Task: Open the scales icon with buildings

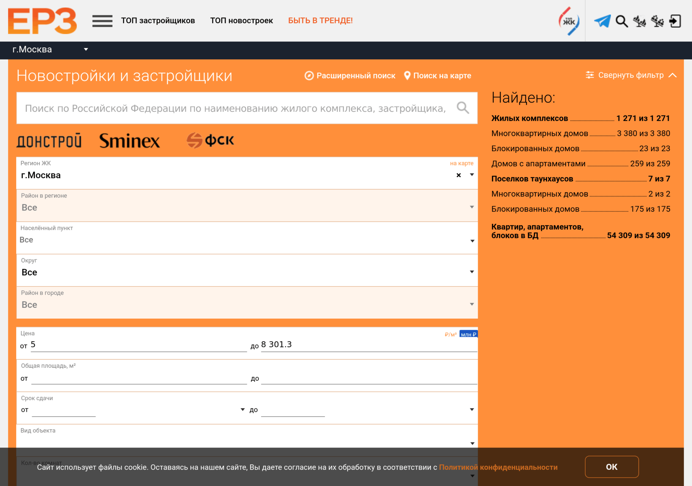Action: [x=640, y=21]
